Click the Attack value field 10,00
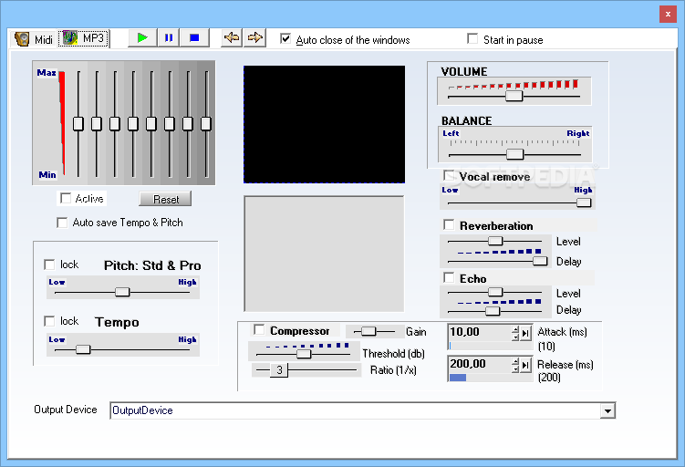Viewport: 685px width, 467px height. click(x=480, y=332)
